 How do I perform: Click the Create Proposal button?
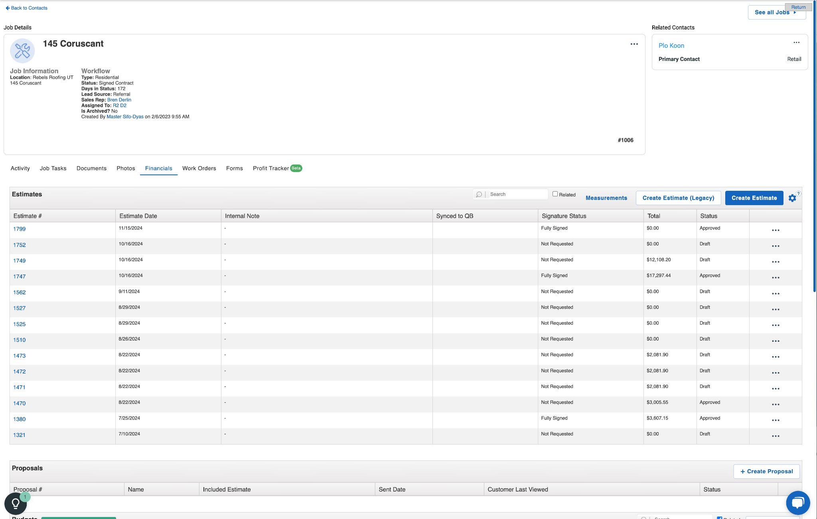tap(766, 472)
